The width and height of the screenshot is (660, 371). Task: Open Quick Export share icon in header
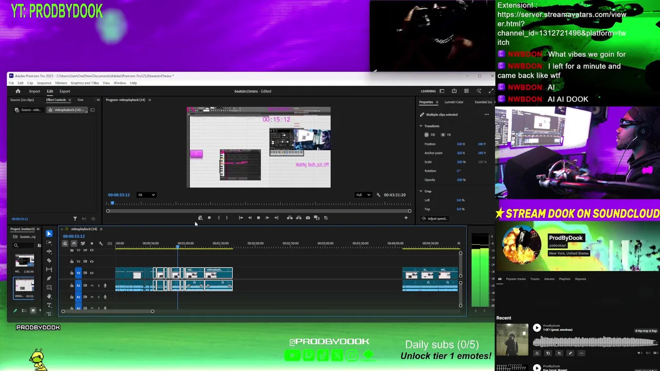[x=454, y=91]
